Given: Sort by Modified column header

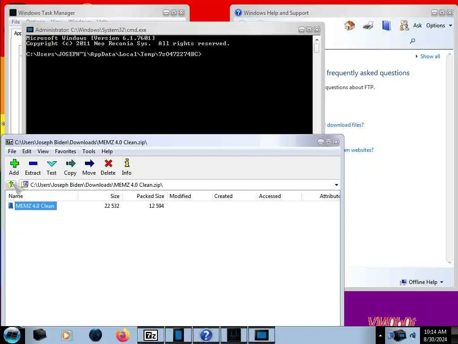Looking at the screenshot, I should coord(190,196).
